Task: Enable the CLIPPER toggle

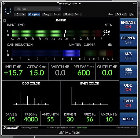Action: pos(128,40)
